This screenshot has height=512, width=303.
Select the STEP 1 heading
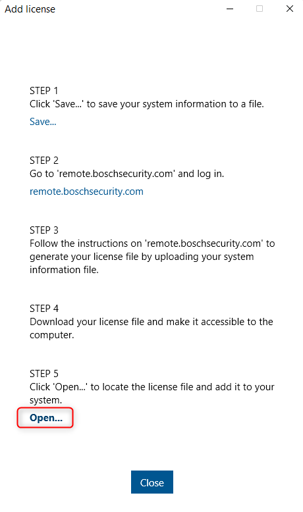43,90
